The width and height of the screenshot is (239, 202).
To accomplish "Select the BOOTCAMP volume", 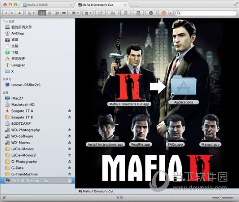I will (21, 123).
